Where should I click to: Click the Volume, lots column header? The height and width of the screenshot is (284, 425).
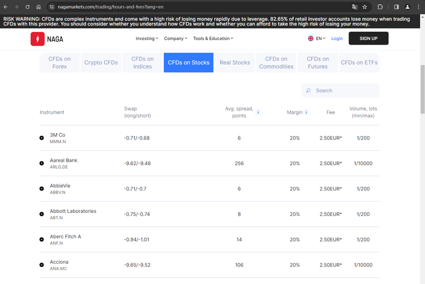363,112
